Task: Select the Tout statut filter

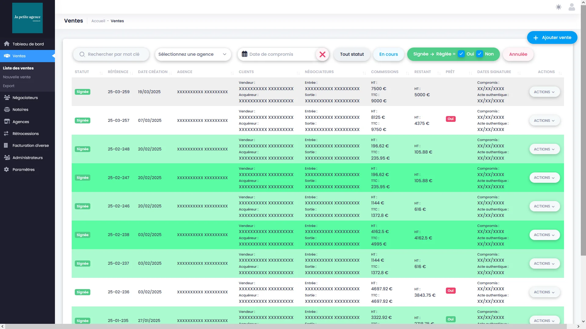Action: pyautogui.click(x=352, y=54)
